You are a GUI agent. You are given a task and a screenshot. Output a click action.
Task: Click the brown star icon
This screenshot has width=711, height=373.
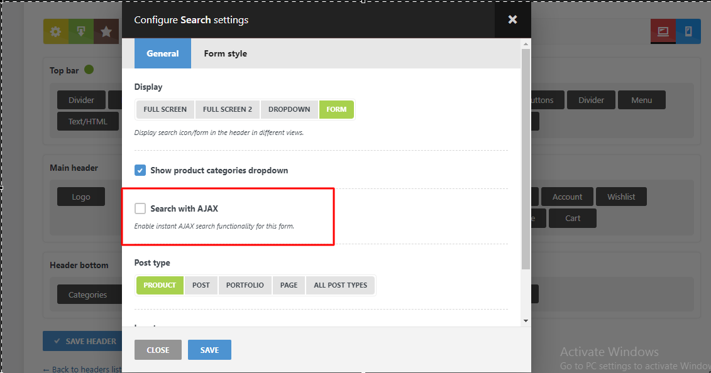[106, 31]
